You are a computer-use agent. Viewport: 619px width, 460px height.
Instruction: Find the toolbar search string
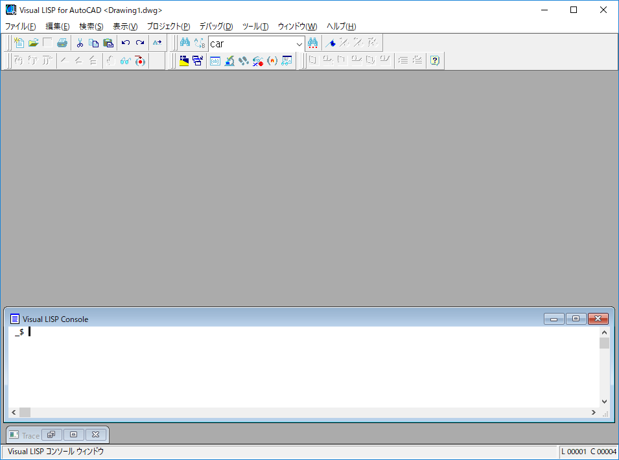pos(312,43)
